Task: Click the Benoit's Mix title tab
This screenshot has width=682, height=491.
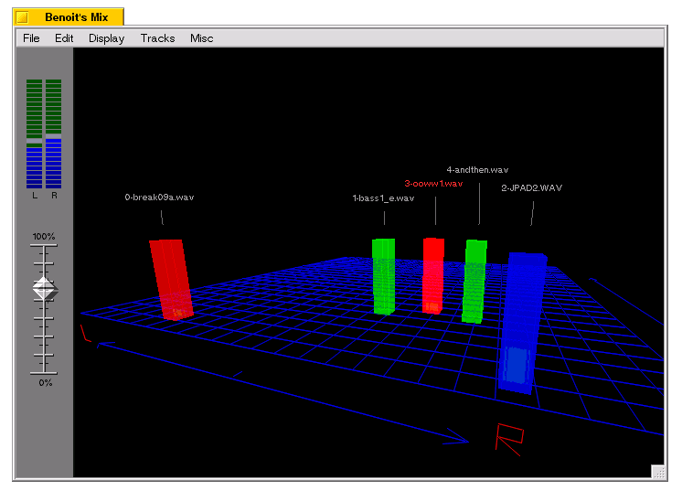Action: click(69, 16)
